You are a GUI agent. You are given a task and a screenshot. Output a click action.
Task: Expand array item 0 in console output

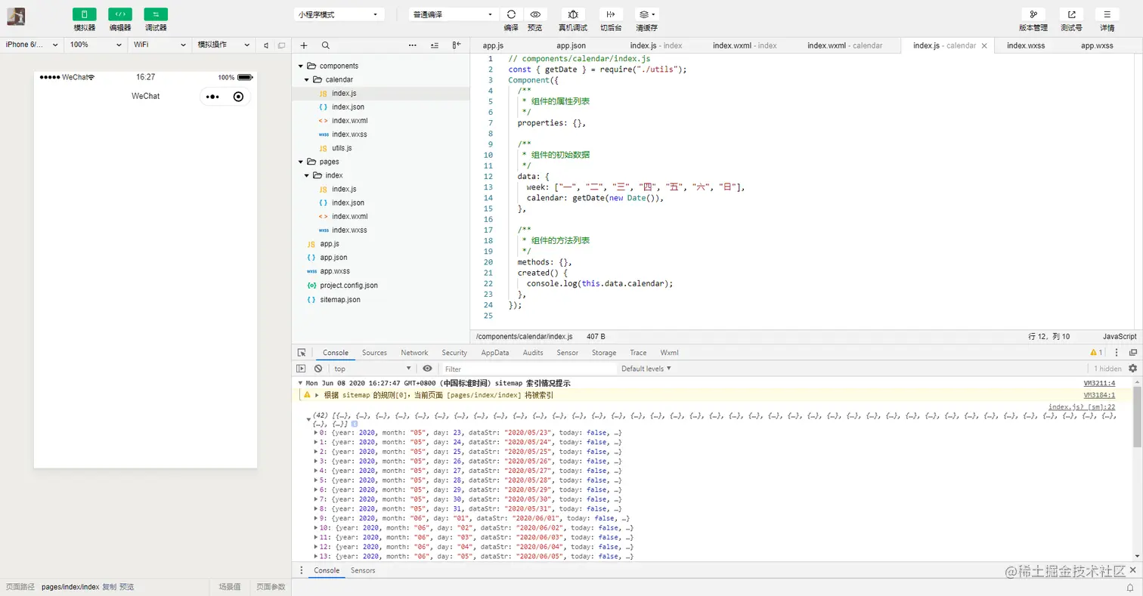316,433
